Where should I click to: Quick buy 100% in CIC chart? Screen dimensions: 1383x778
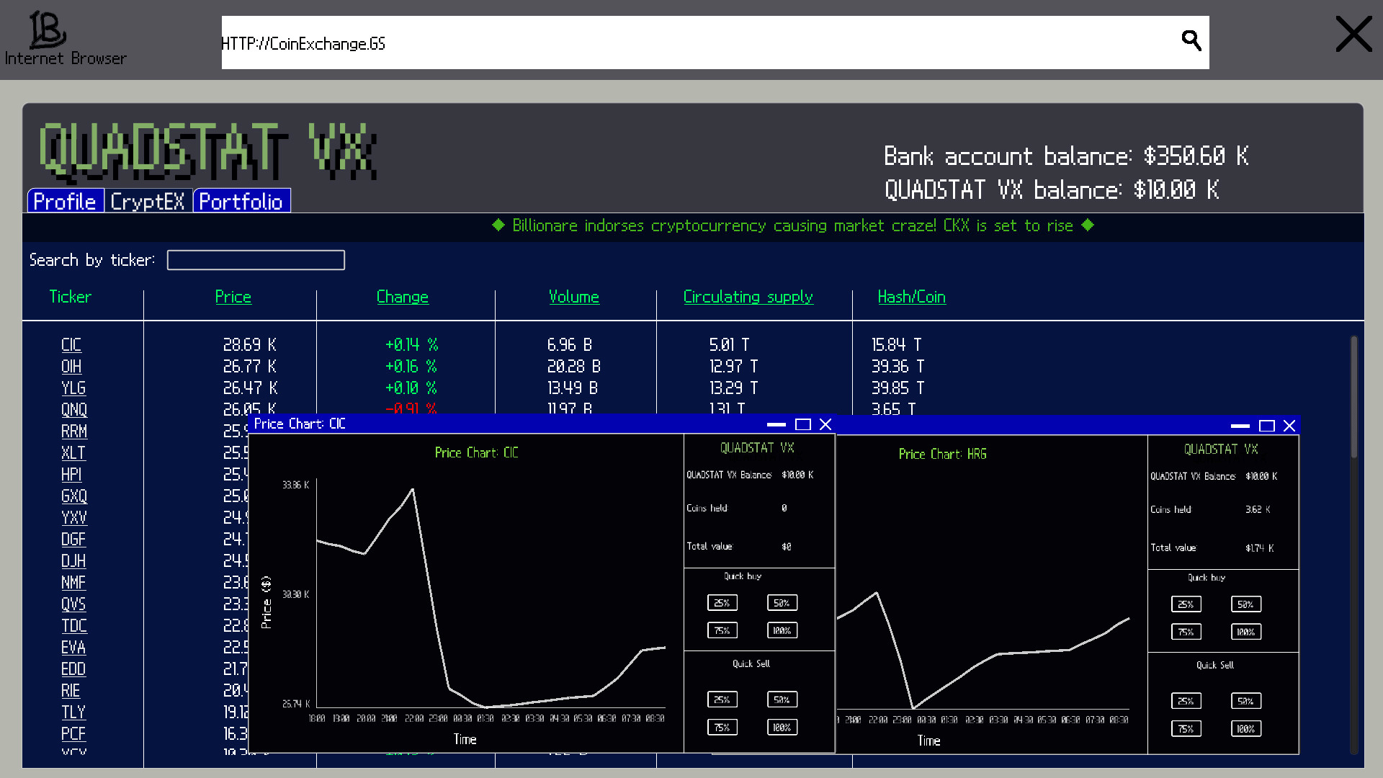(x=782, y=630)
